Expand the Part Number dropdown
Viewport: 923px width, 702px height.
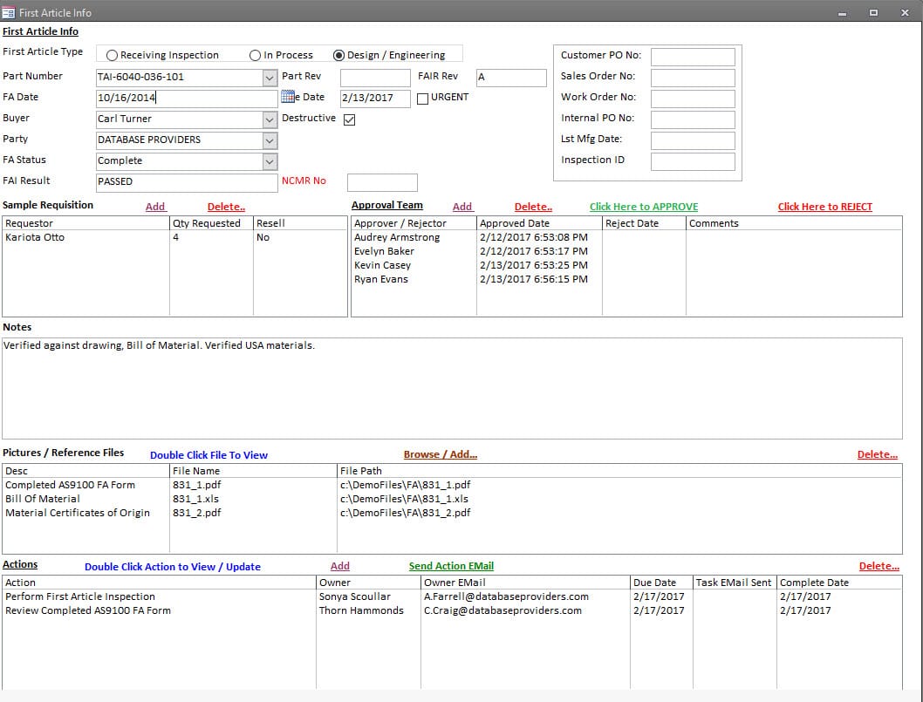point(270,77)
